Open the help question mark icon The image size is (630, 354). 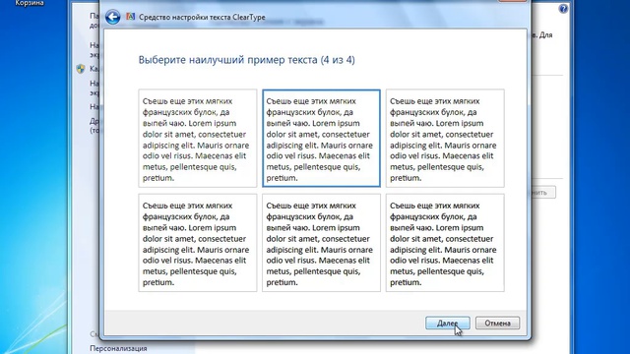click(563, 9)
